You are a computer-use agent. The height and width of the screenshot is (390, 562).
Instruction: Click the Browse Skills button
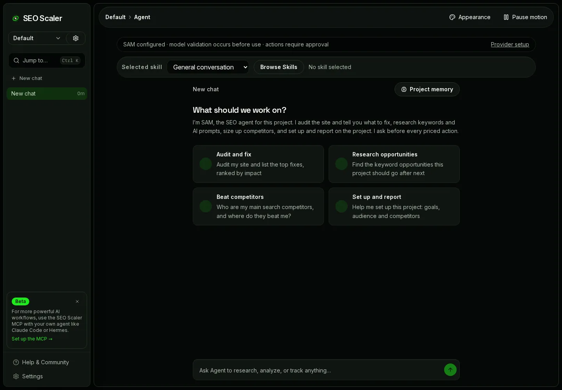pos(279,67)
